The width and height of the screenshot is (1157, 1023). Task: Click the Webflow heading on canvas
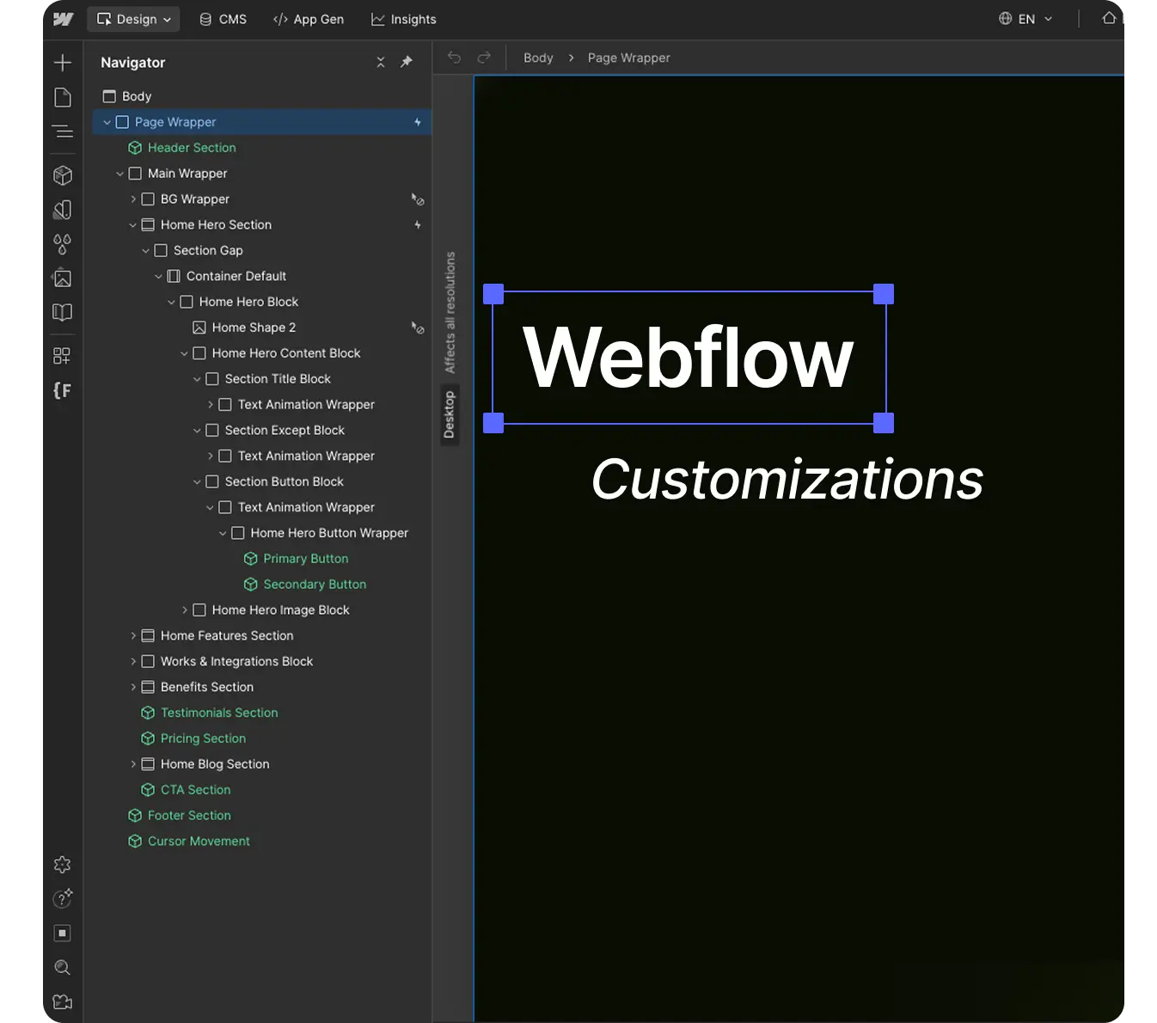689,358
